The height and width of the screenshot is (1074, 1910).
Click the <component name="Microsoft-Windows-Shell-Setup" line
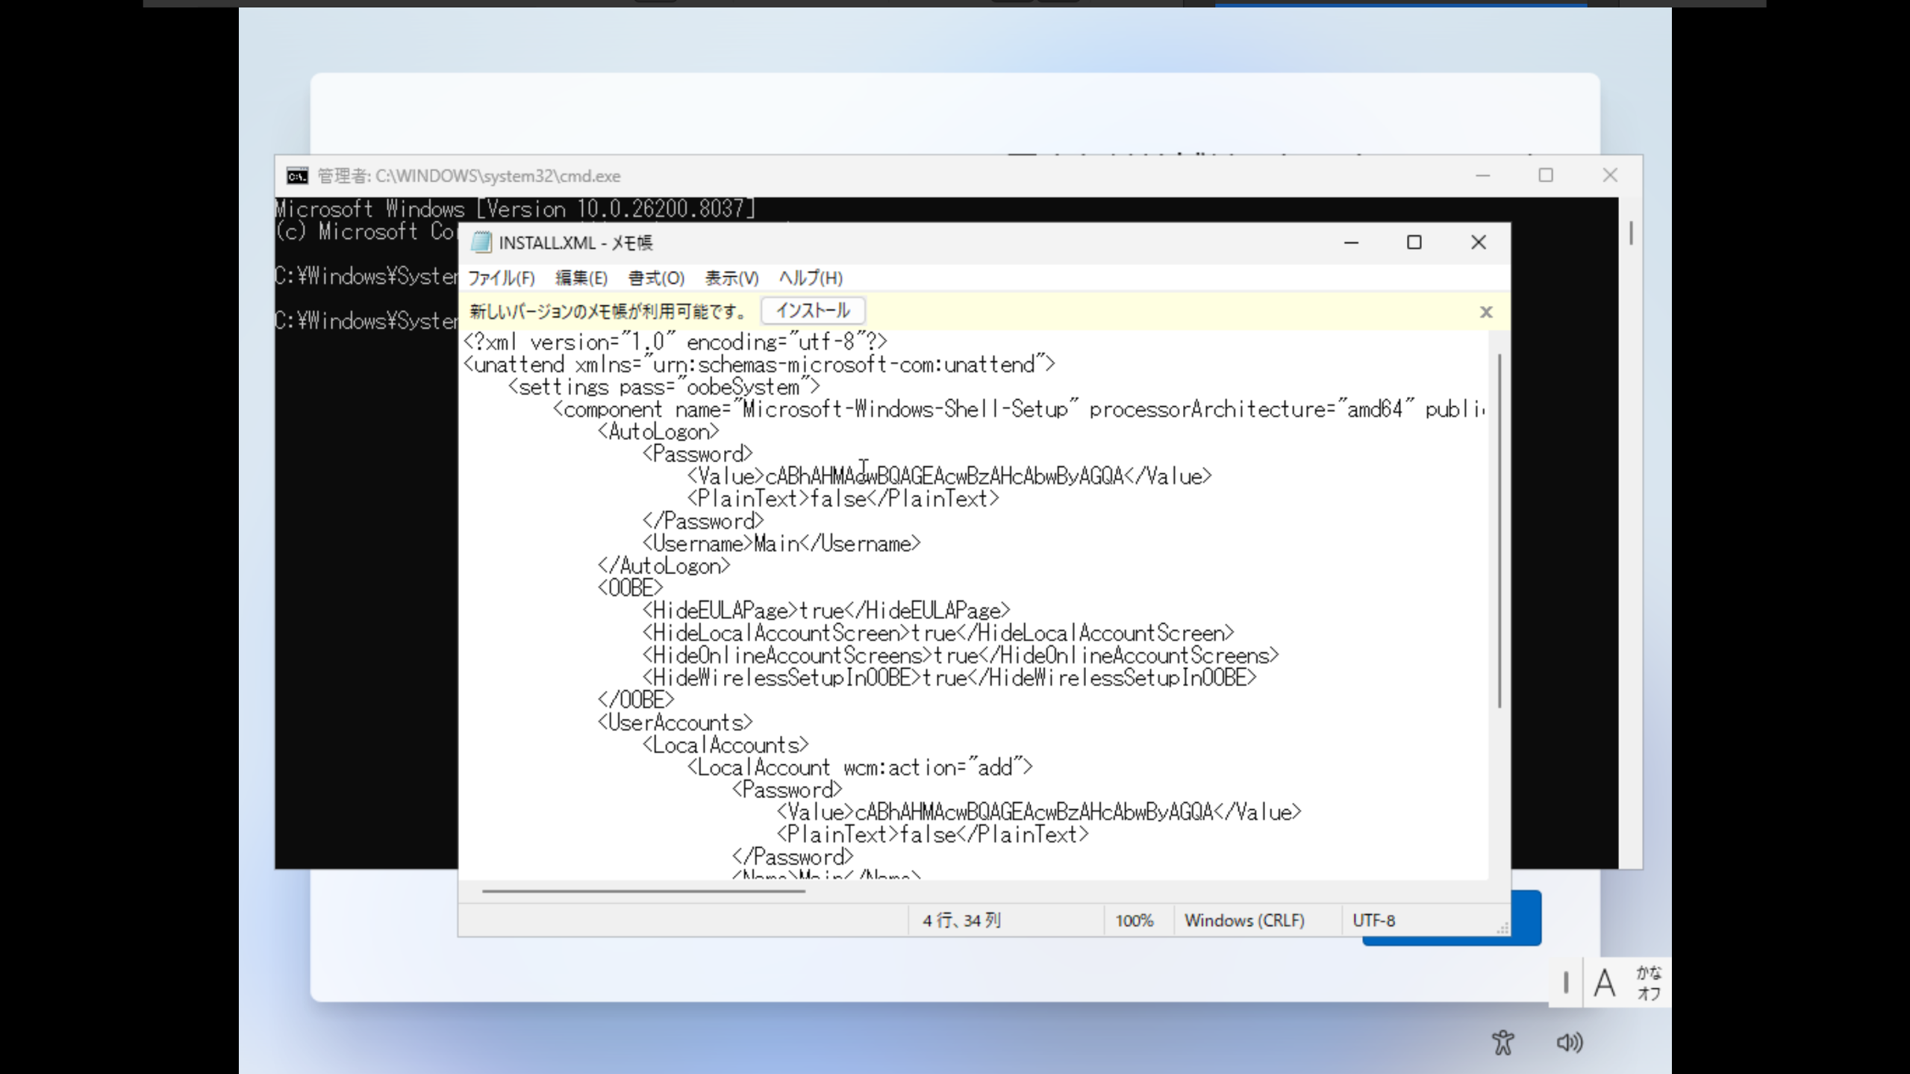tap(1019, 409)
